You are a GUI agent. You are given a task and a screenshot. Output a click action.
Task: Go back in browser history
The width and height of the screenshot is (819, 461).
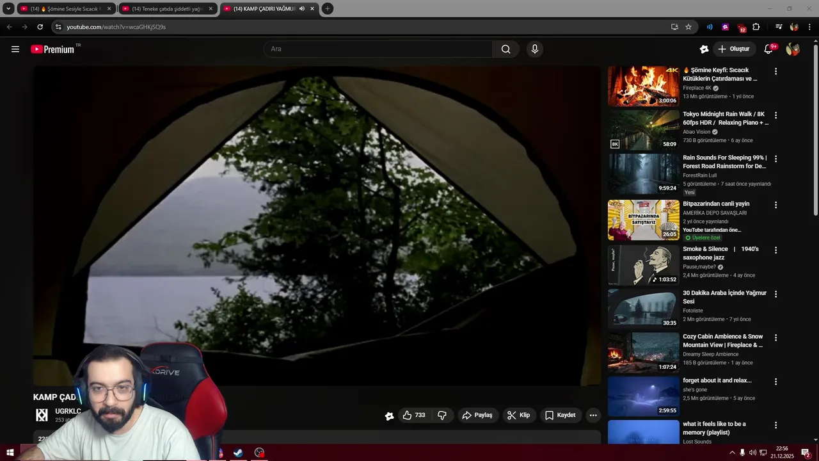click(9, 27)
